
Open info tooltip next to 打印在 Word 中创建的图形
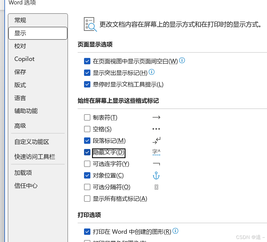coord(175,231)
